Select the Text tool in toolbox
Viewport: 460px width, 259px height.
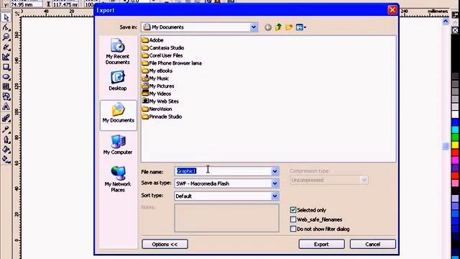[x=6, y=107]
